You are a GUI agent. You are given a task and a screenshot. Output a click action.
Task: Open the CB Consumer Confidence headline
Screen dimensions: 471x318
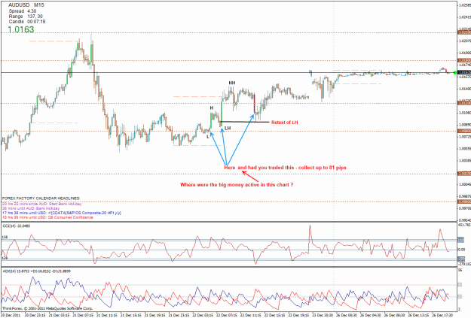47,217
